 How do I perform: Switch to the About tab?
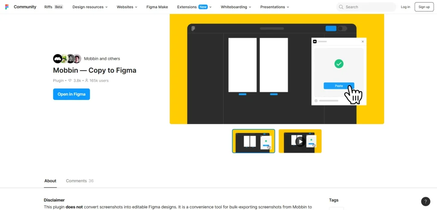50,181
